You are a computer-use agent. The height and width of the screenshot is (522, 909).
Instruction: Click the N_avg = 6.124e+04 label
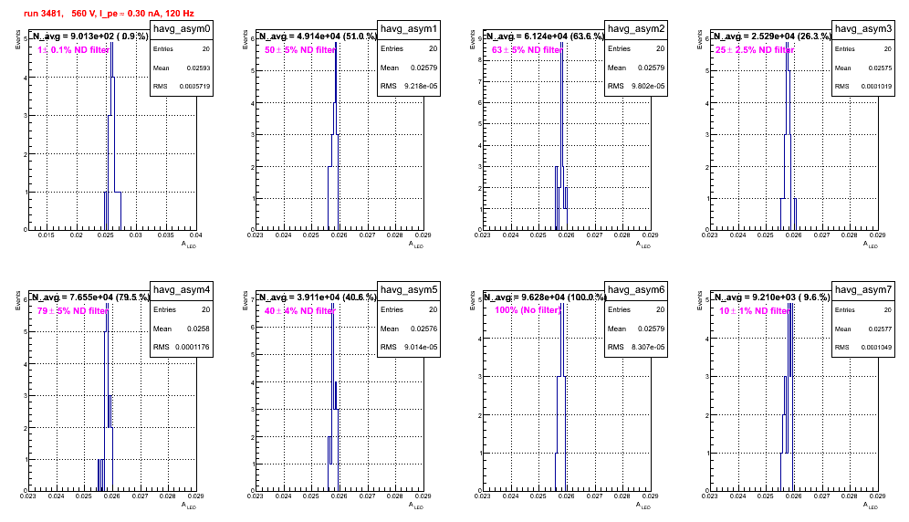point(545,36)
